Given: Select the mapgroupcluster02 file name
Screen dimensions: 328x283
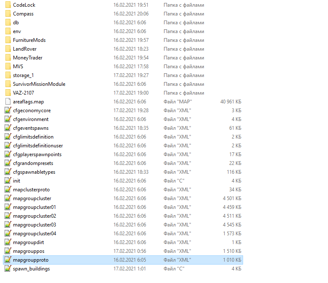Looking at the screenshot, I should pos(34,216).
